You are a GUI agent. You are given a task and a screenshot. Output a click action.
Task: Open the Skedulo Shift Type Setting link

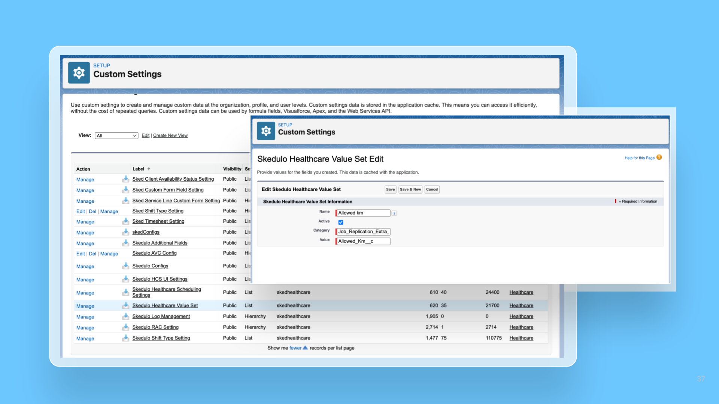coord(161,338)
